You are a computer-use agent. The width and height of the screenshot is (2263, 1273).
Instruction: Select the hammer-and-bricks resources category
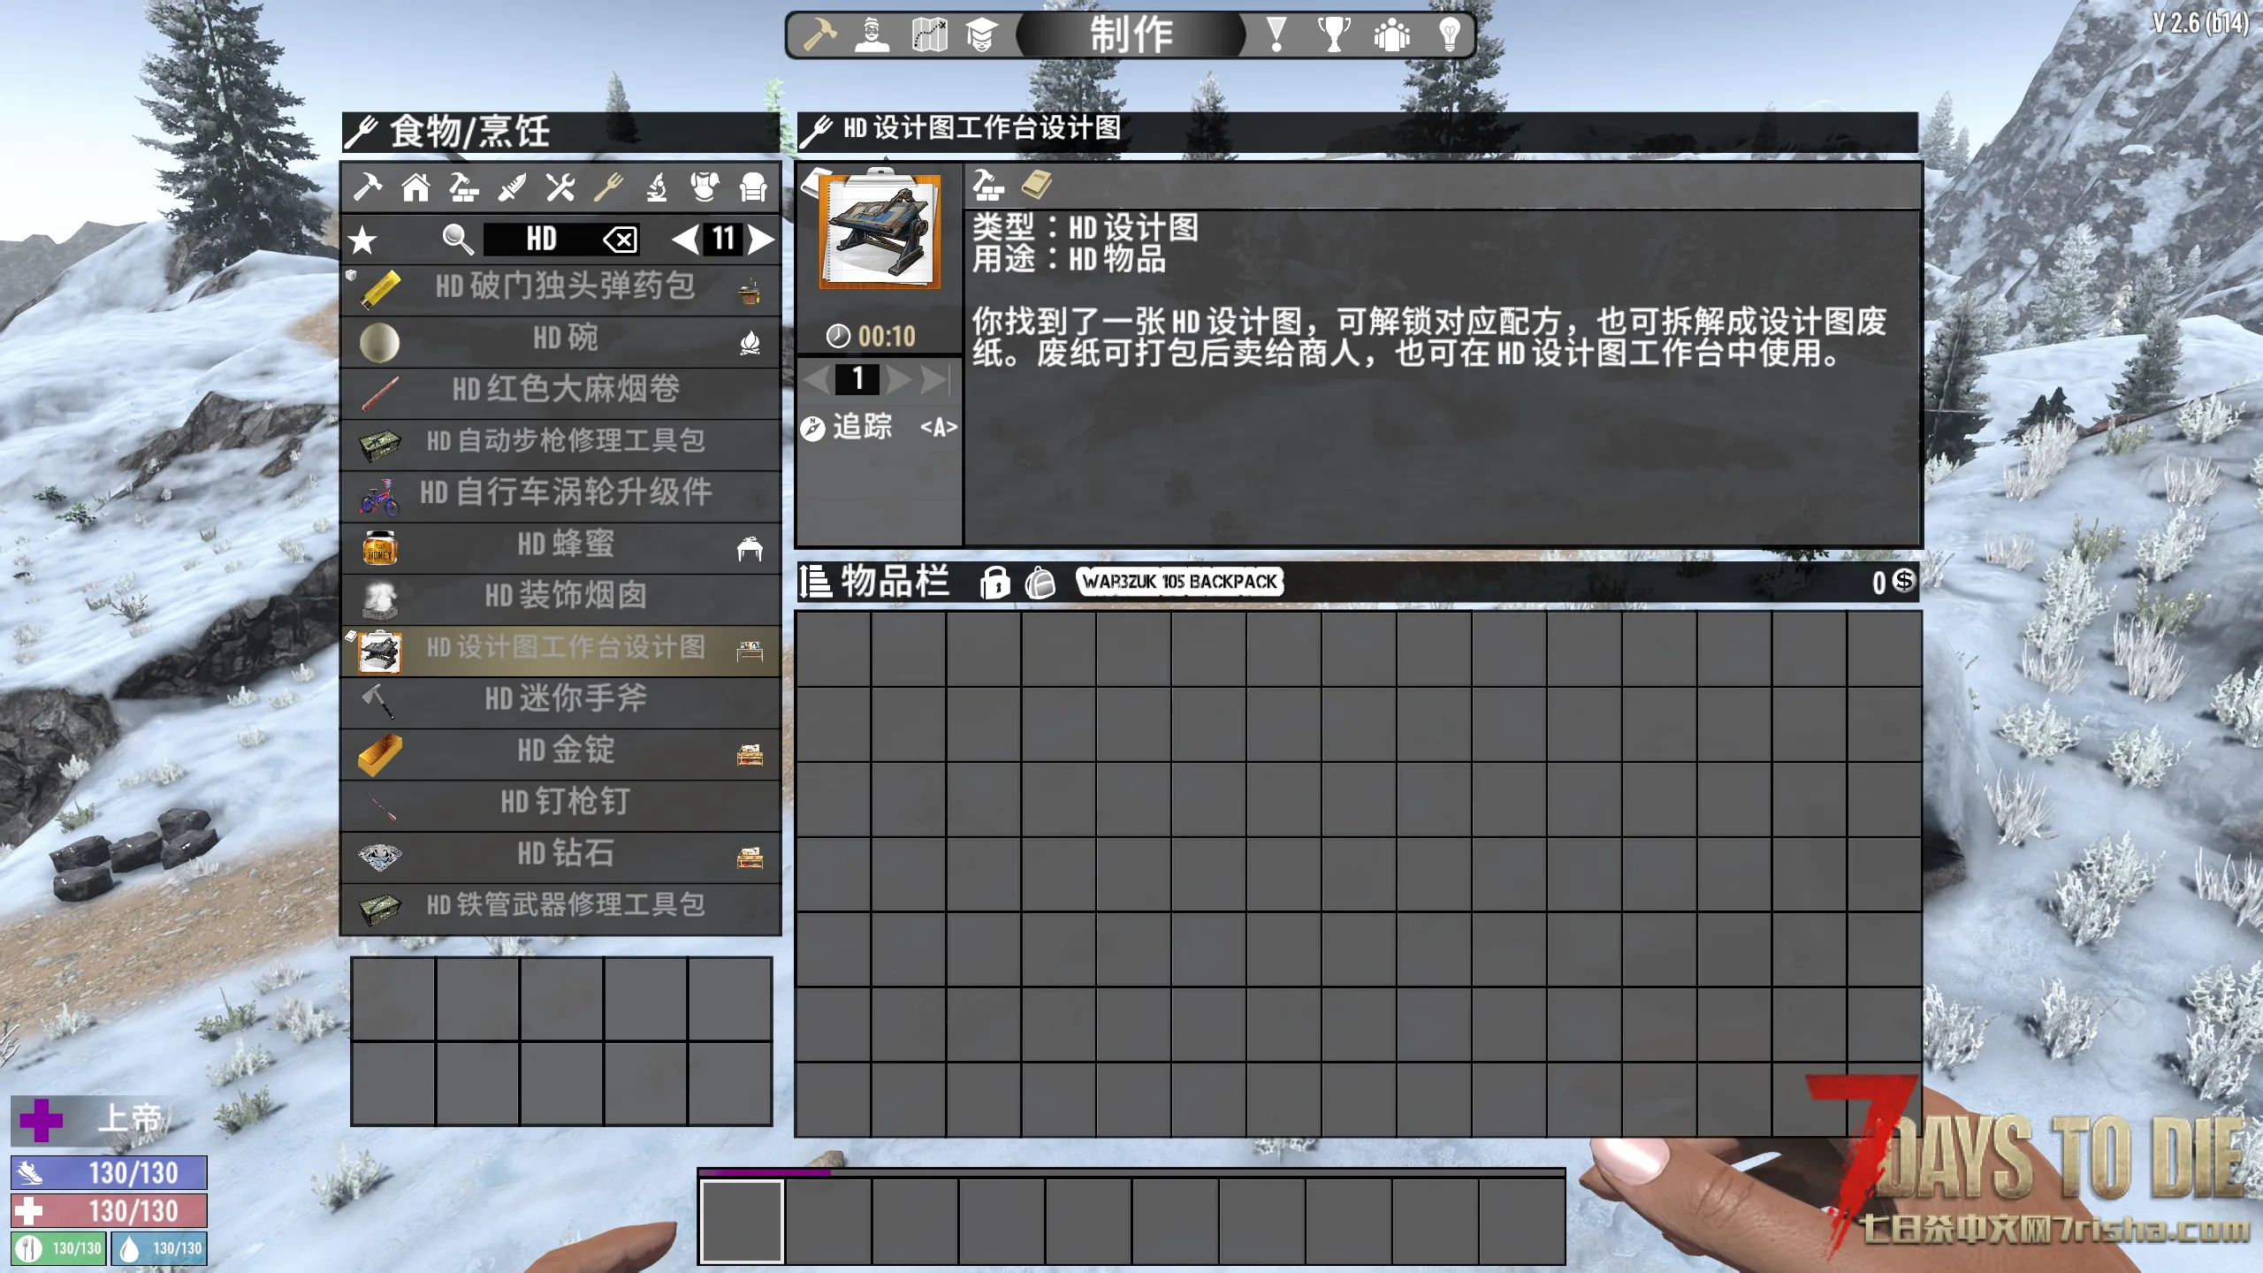click(464, 187)
